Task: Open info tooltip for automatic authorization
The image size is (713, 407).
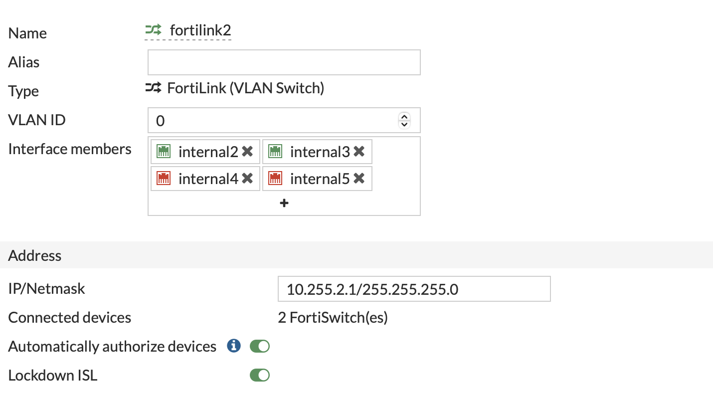Action: point(234,346)
